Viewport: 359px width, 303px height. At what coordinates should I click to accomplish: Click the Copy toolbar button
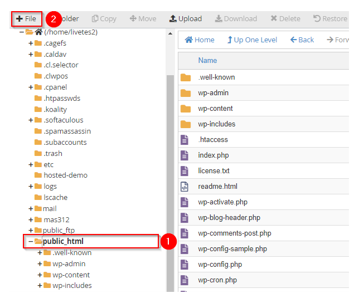pos(104,19)
